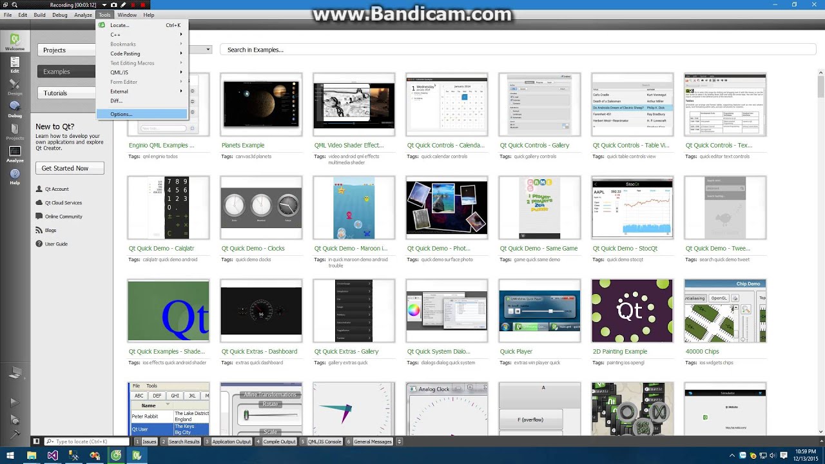Expand Code Pasting submenu
The height and width of the screenshot is (464, 825).
click(141, 53)
